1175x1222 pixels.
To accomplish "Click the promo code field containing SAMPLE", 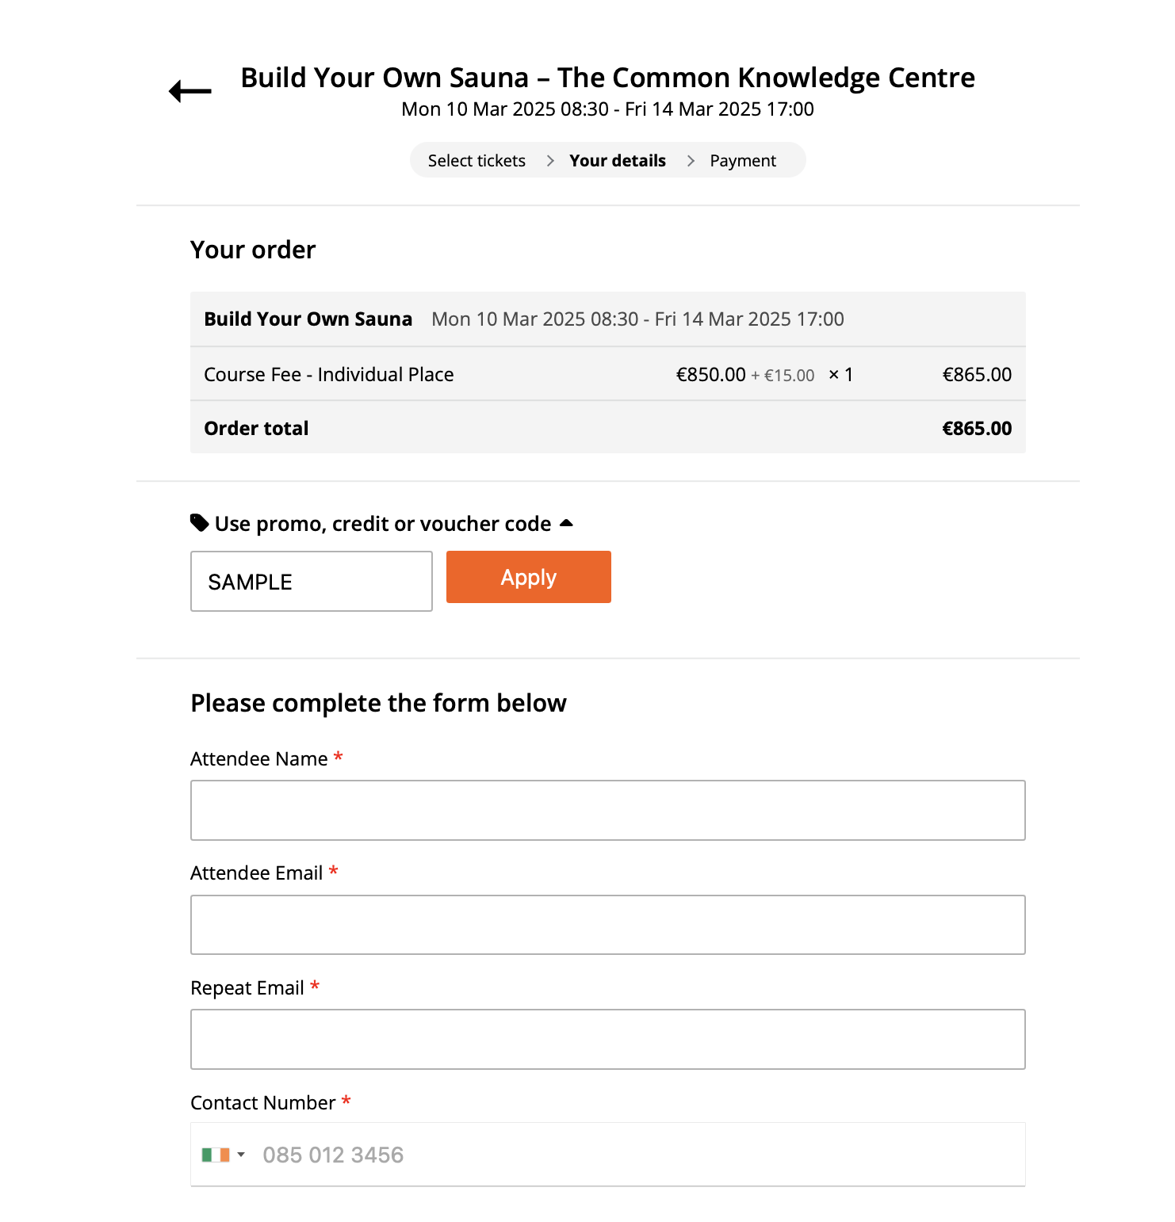I will coord(311,582).
